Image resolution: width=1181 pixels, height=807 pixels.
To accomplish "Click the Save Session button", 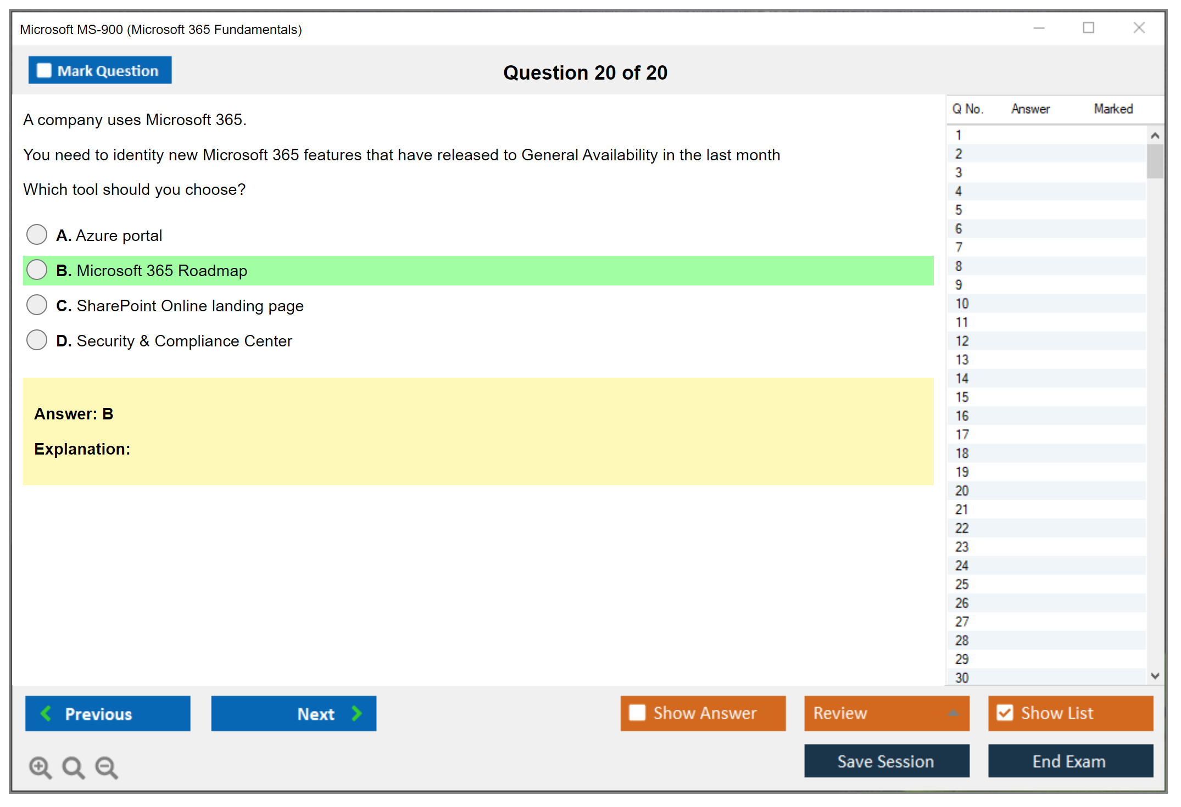I will pyautogui.click(x=886, y=761).
